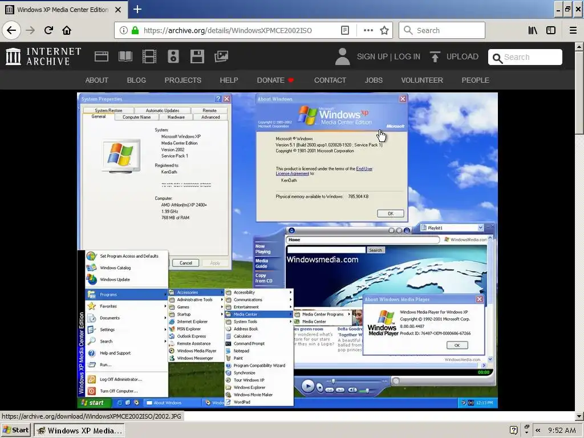Image resolution: width=584 pixels, height=438 pixels.
Task: Click the page scrollbar up arrow
Action: click(579, 47)
